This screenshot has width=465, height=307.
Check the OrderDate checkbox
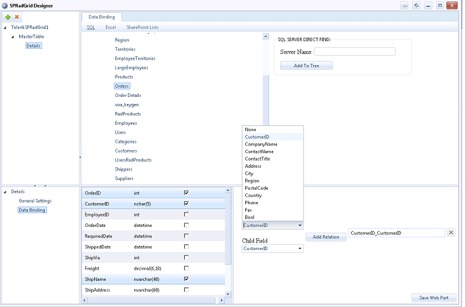(186, 225)
